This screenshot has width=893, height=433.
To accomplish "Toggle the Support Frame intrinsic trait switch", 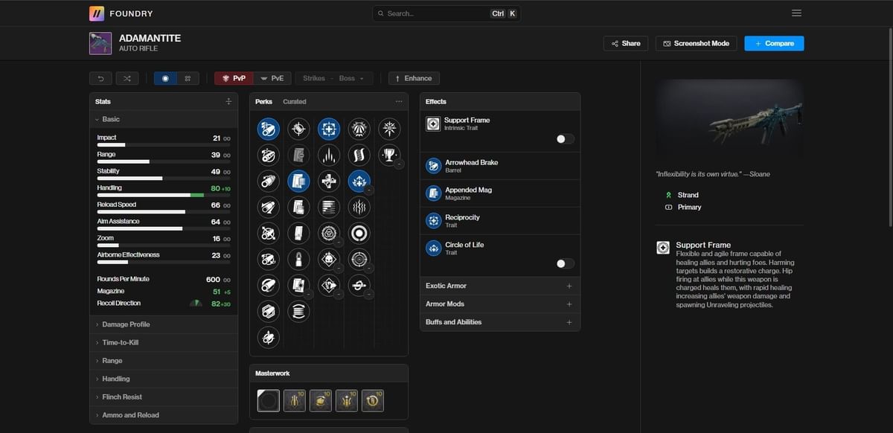I will [564, 138].
